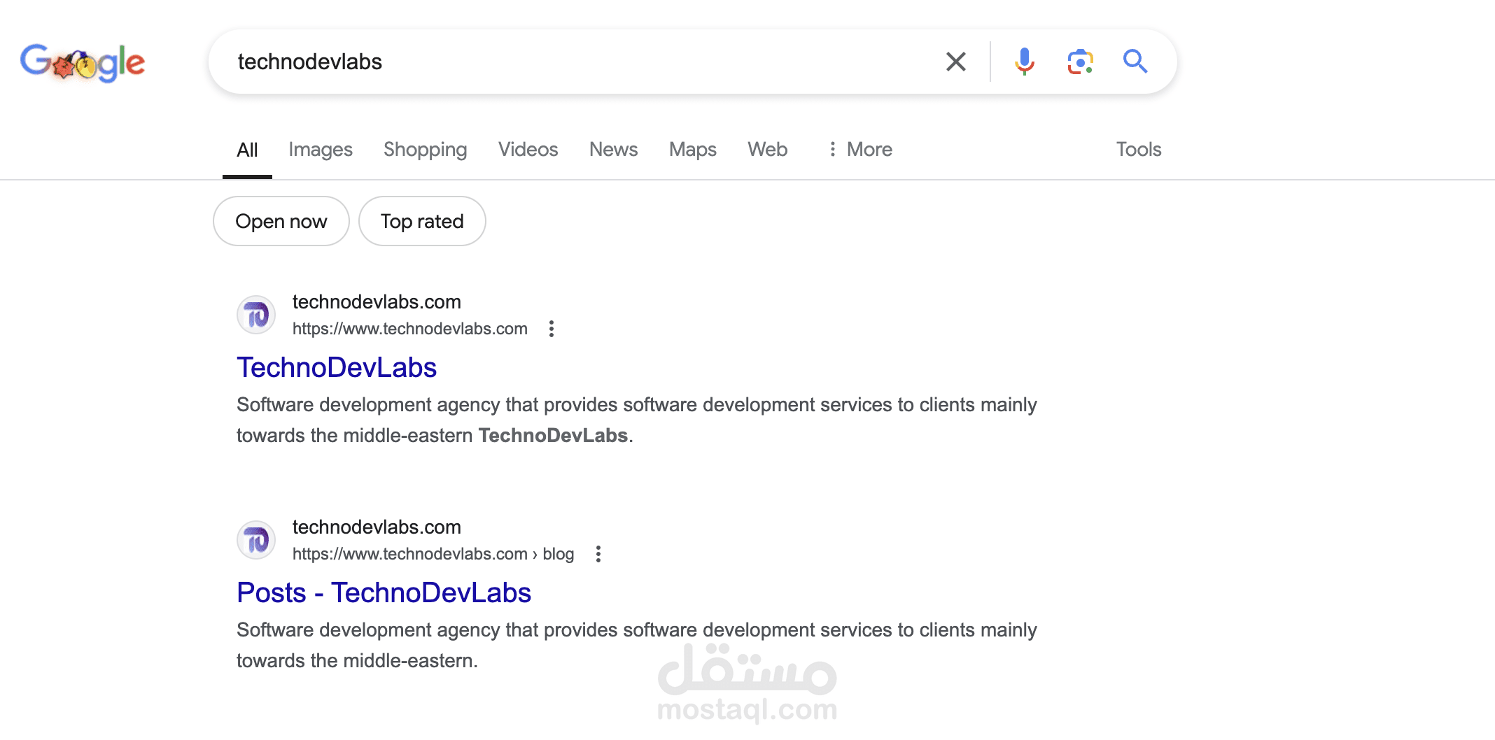This screenshot has height=740, width=1495.
Task: Switch to the Maps tab
Action: pos(692,149)
